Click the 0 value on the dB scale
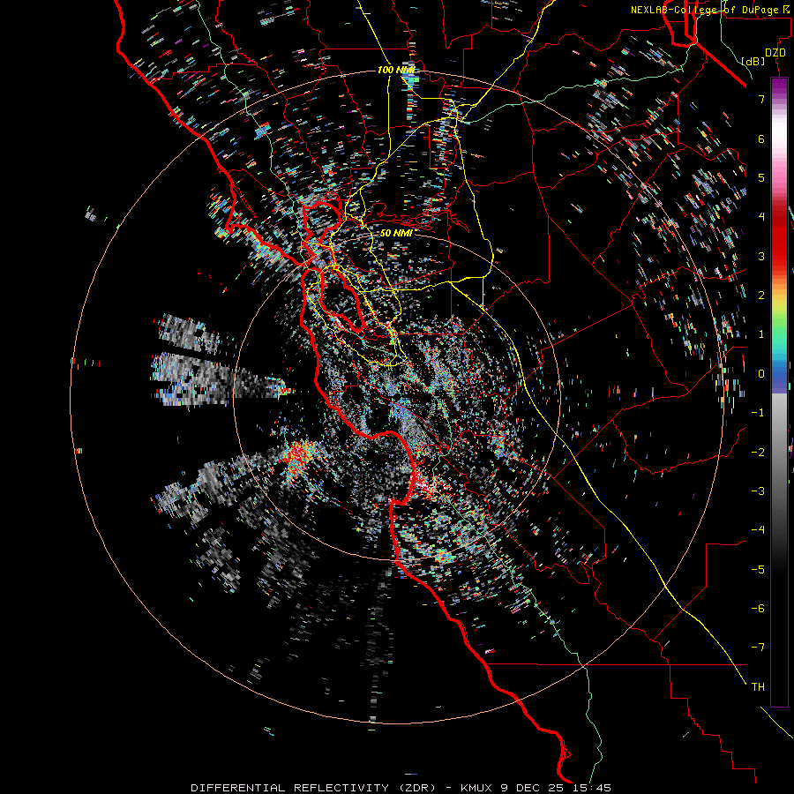This screenshot has width=794, height=794. [761, 374]
